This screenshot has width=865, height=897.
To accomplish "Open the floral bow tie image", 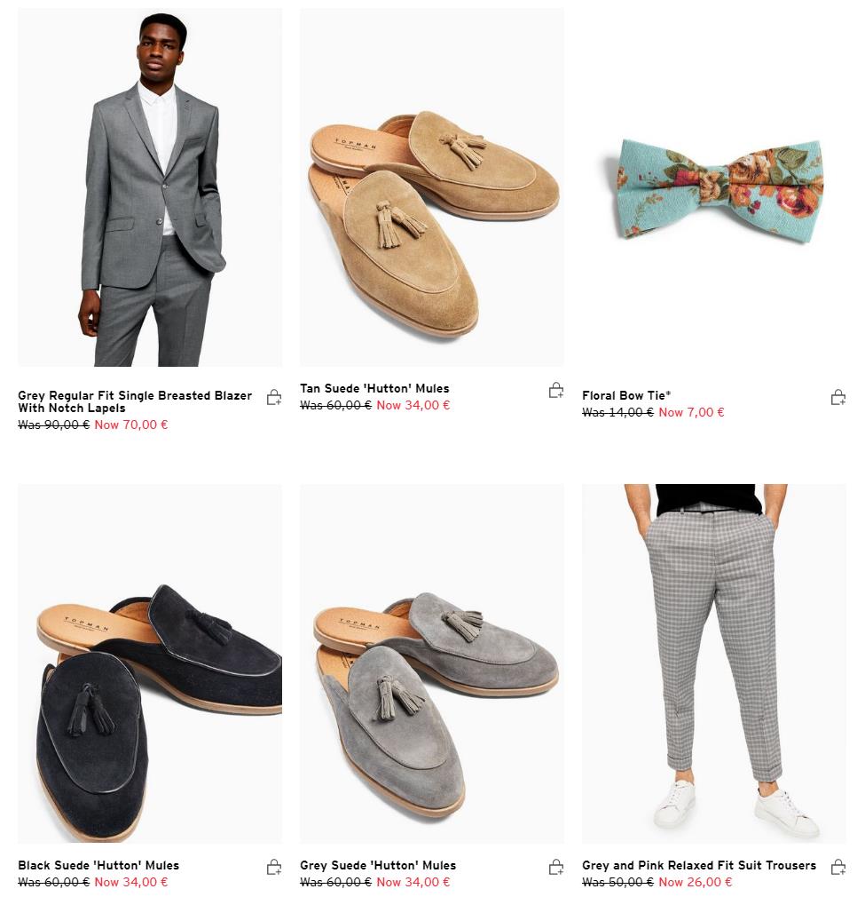I will [714, 187].
